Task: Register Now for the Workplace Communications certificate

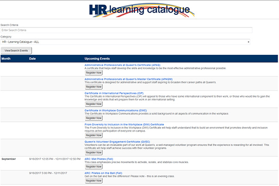Action: coord(93,118)
